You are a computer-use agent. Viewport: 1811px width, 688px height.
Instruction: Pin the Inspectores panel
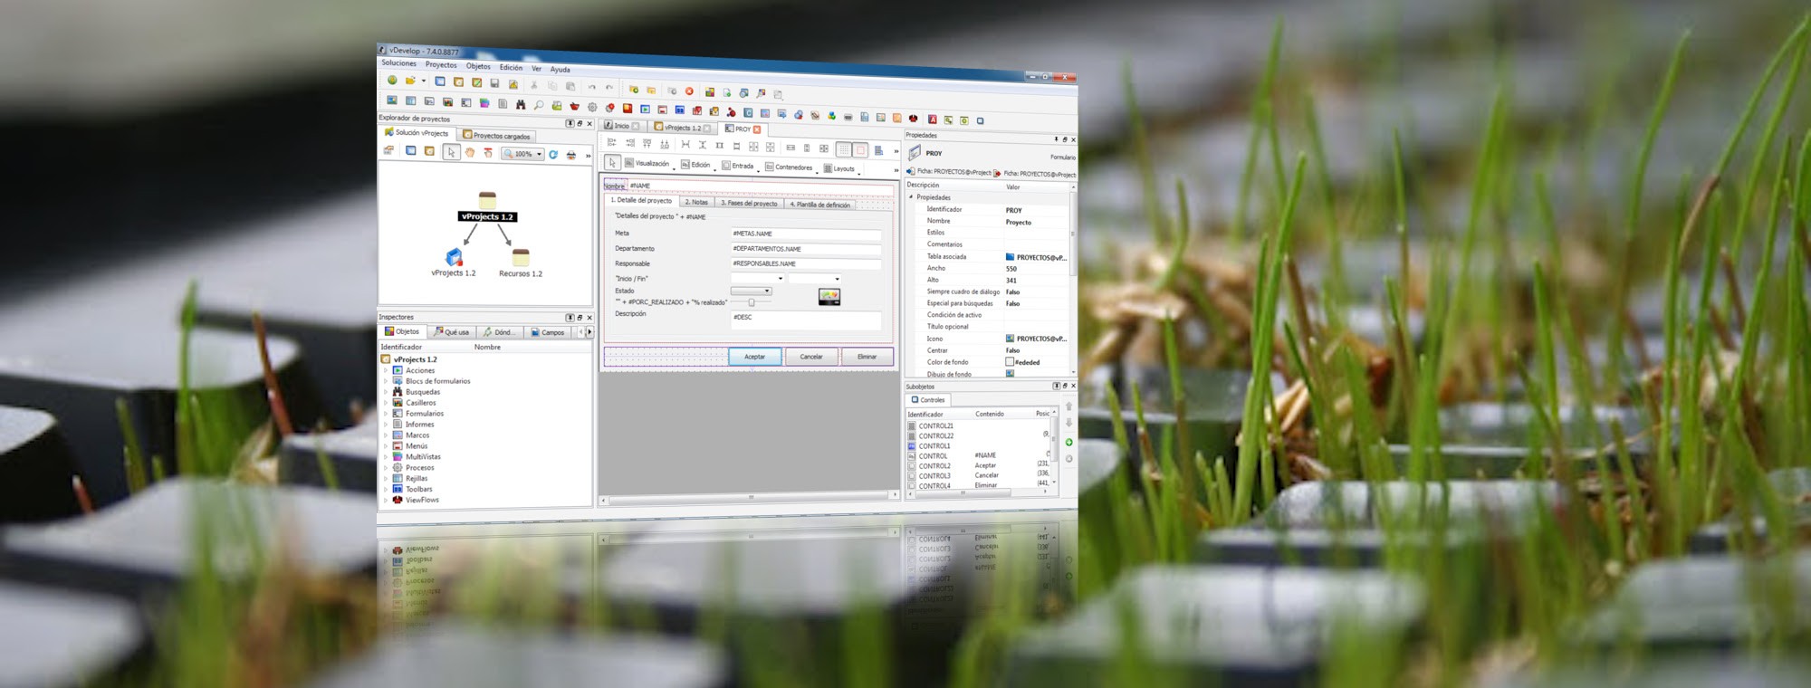(x=570, y=318)
